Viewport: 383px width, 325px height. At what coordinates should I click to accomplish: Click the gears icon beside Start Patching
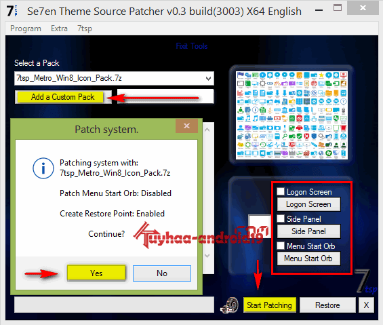(229, 305)
